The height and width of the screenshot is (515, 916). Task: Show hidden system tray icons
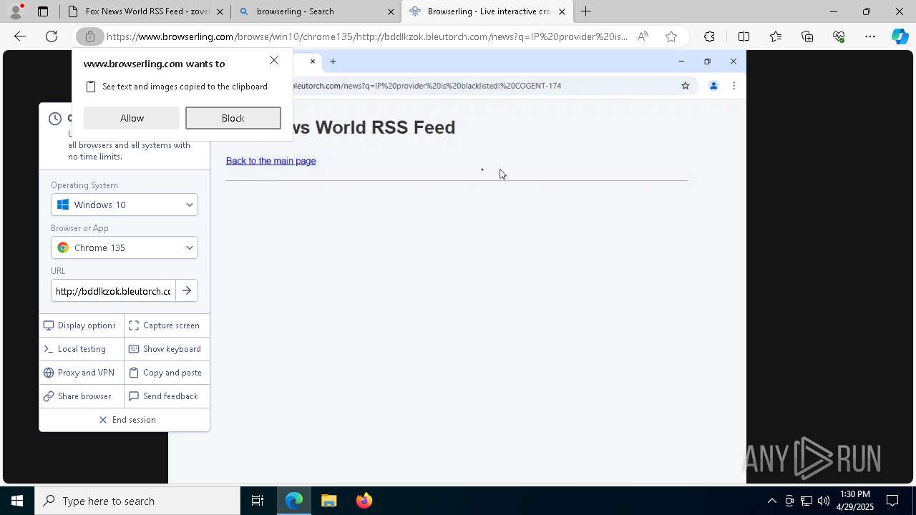pos(771,501)
